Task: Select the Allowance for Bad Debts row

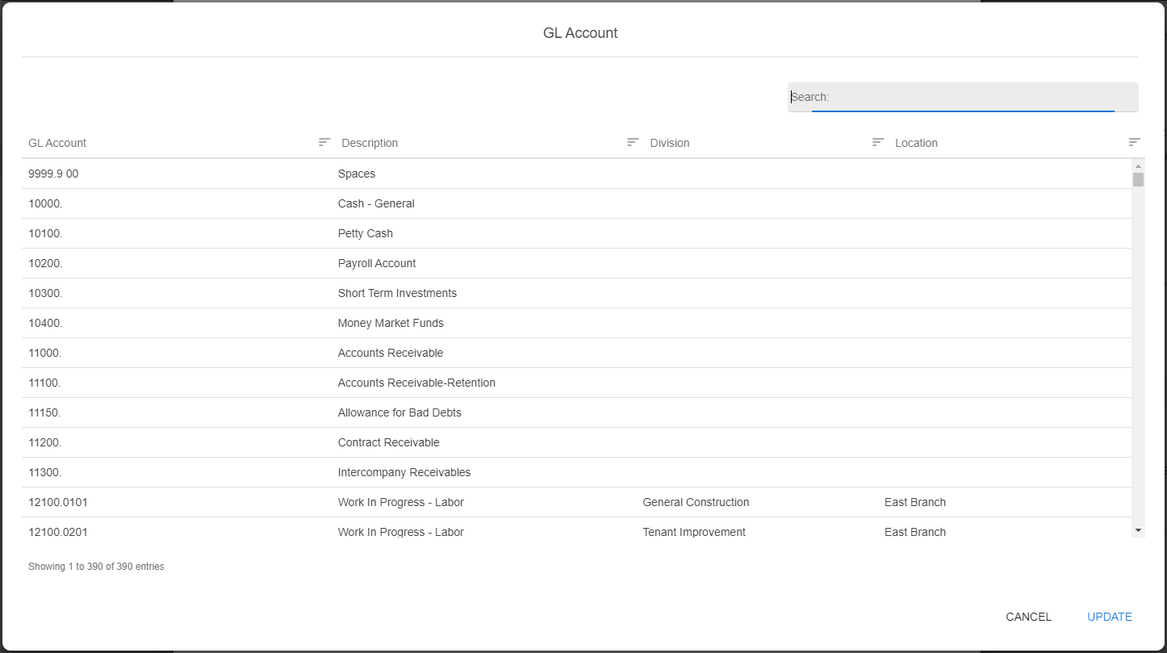Action: click(576, 412)
